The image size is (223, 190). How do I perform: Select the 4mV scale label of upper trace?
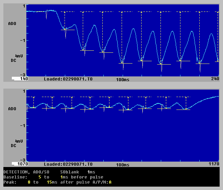tap(19, 56)
